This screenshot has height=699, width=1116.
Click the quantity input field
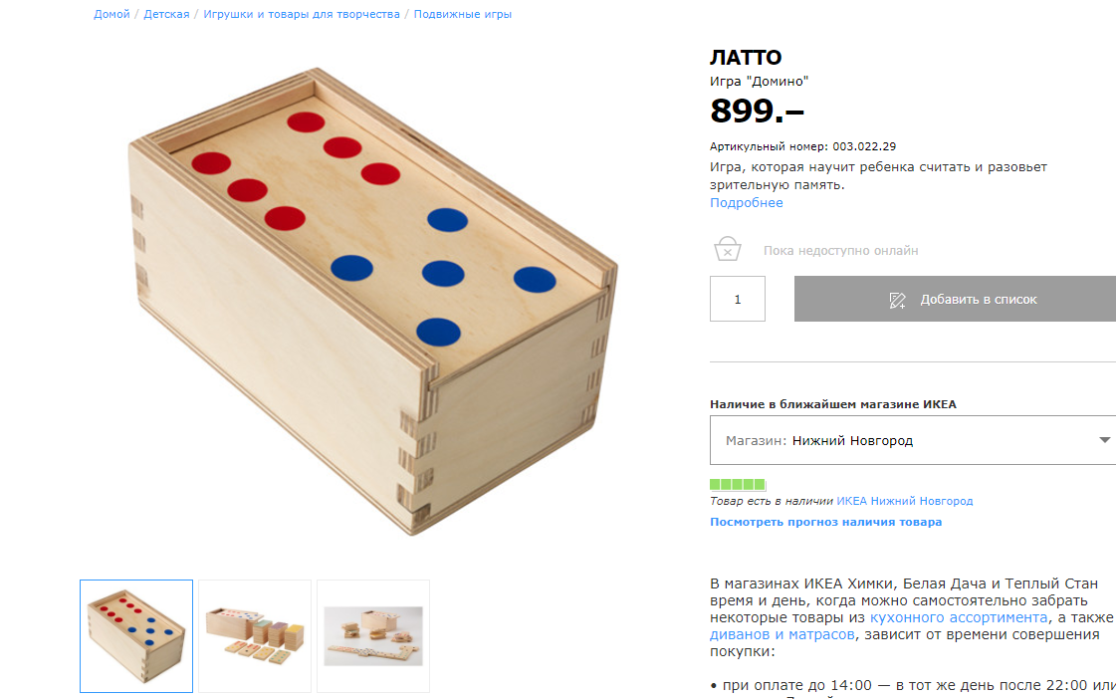(738, 299)
